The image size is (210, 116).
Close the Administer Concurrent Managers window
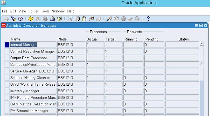(205, 25)
